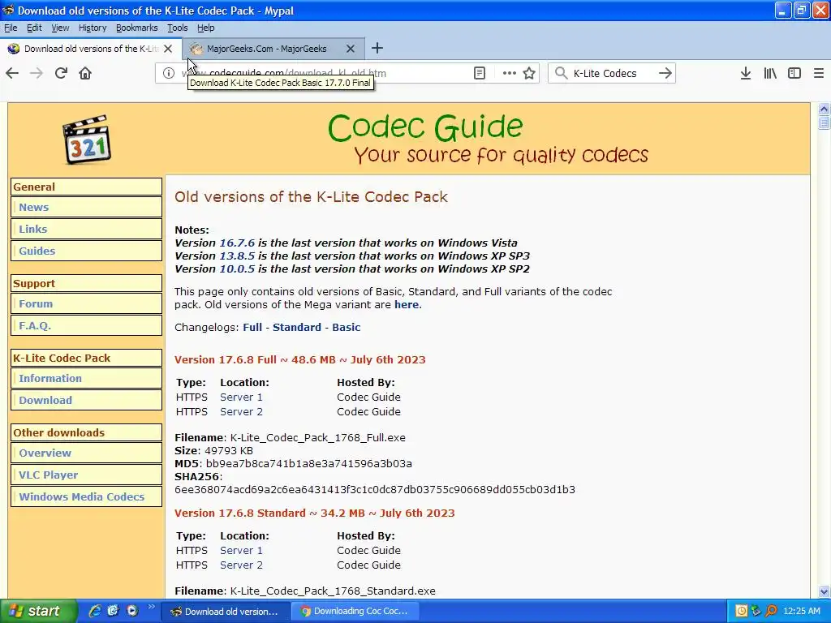
Task: Toggle the sidebar view icon
Action: (x=794, y=73)
